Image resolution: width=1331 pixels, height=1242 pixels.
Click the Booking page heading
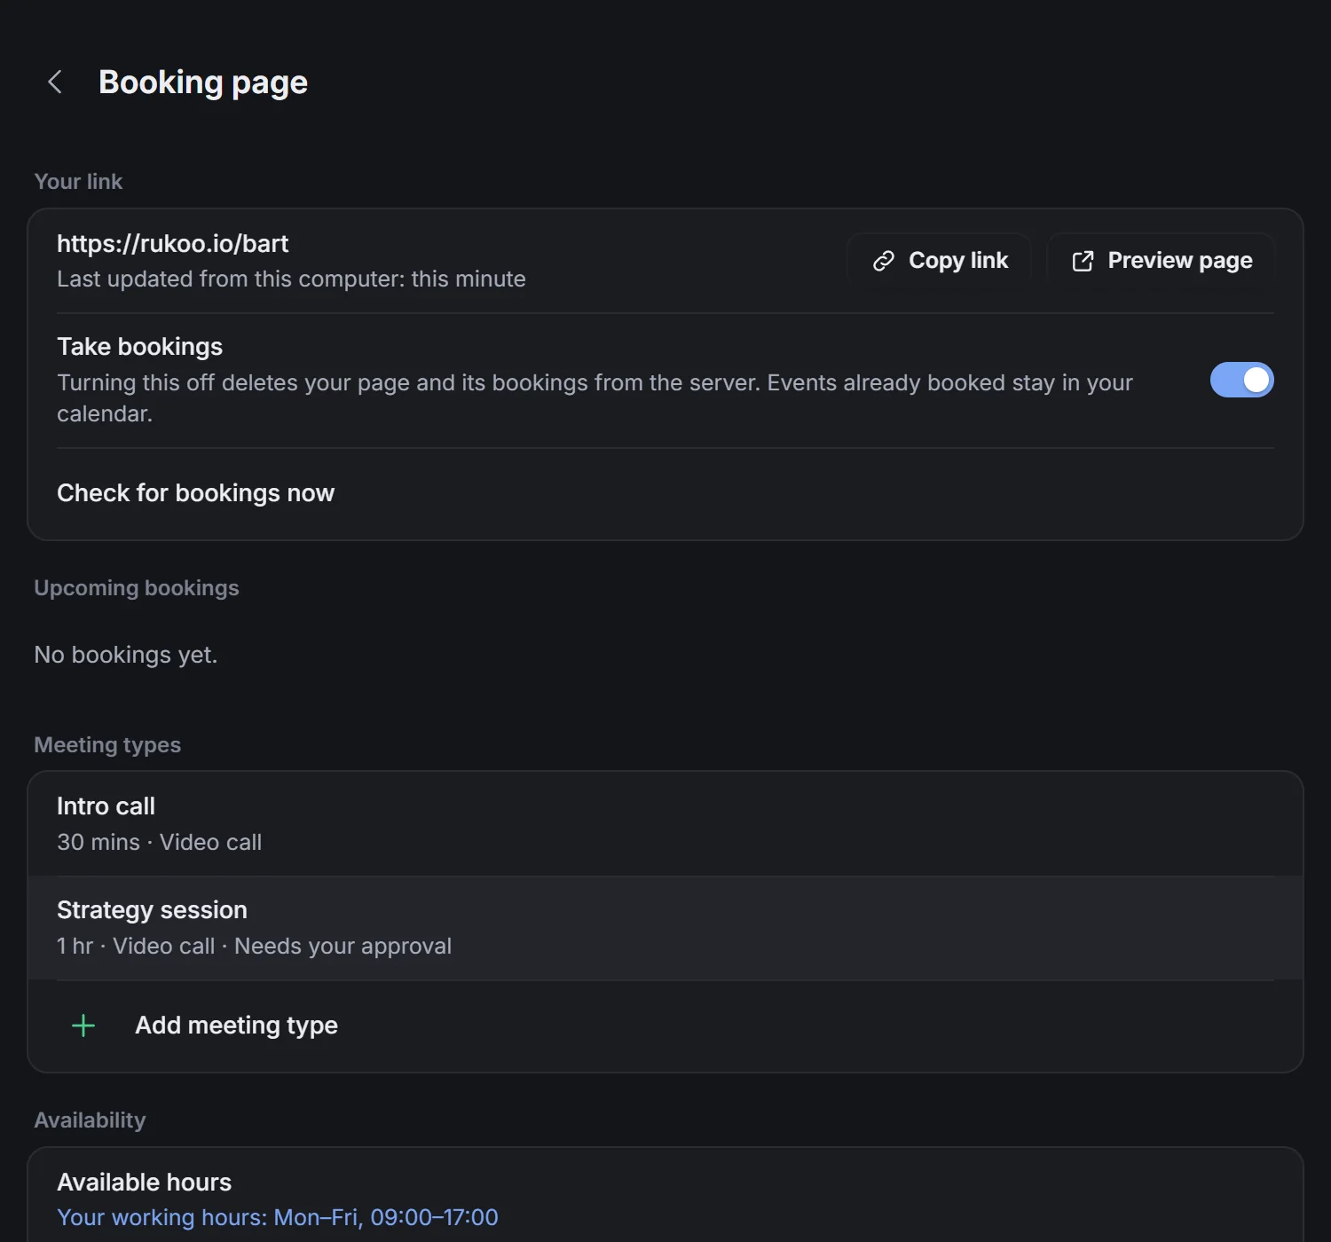203,83
